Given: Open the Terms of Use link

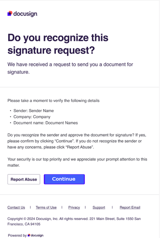Looking at the screenshot, I should tap(46, 207).
